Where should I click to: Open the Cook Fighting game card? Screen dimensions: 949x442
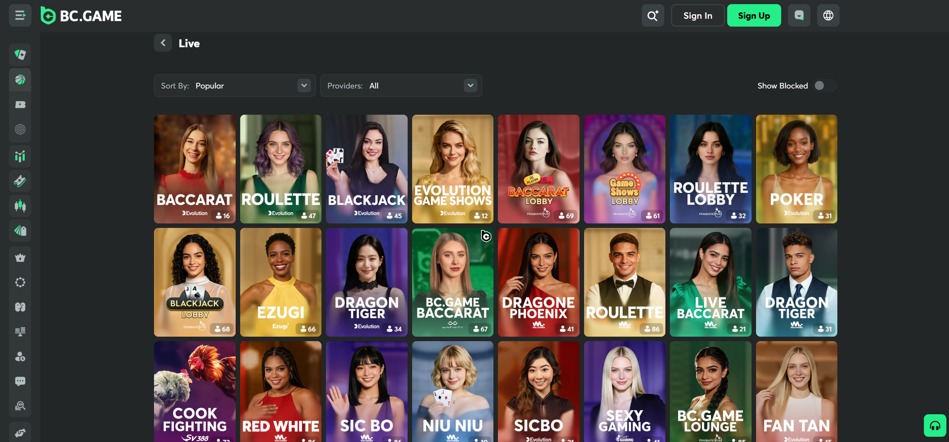[195, 391]
